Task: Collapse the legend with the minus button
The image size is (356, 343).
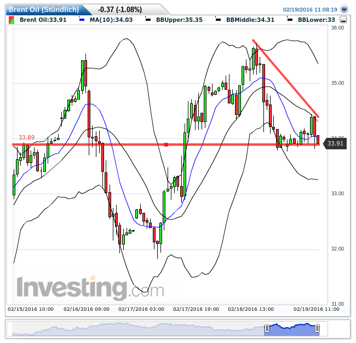Action: click(x=343, y=20)
